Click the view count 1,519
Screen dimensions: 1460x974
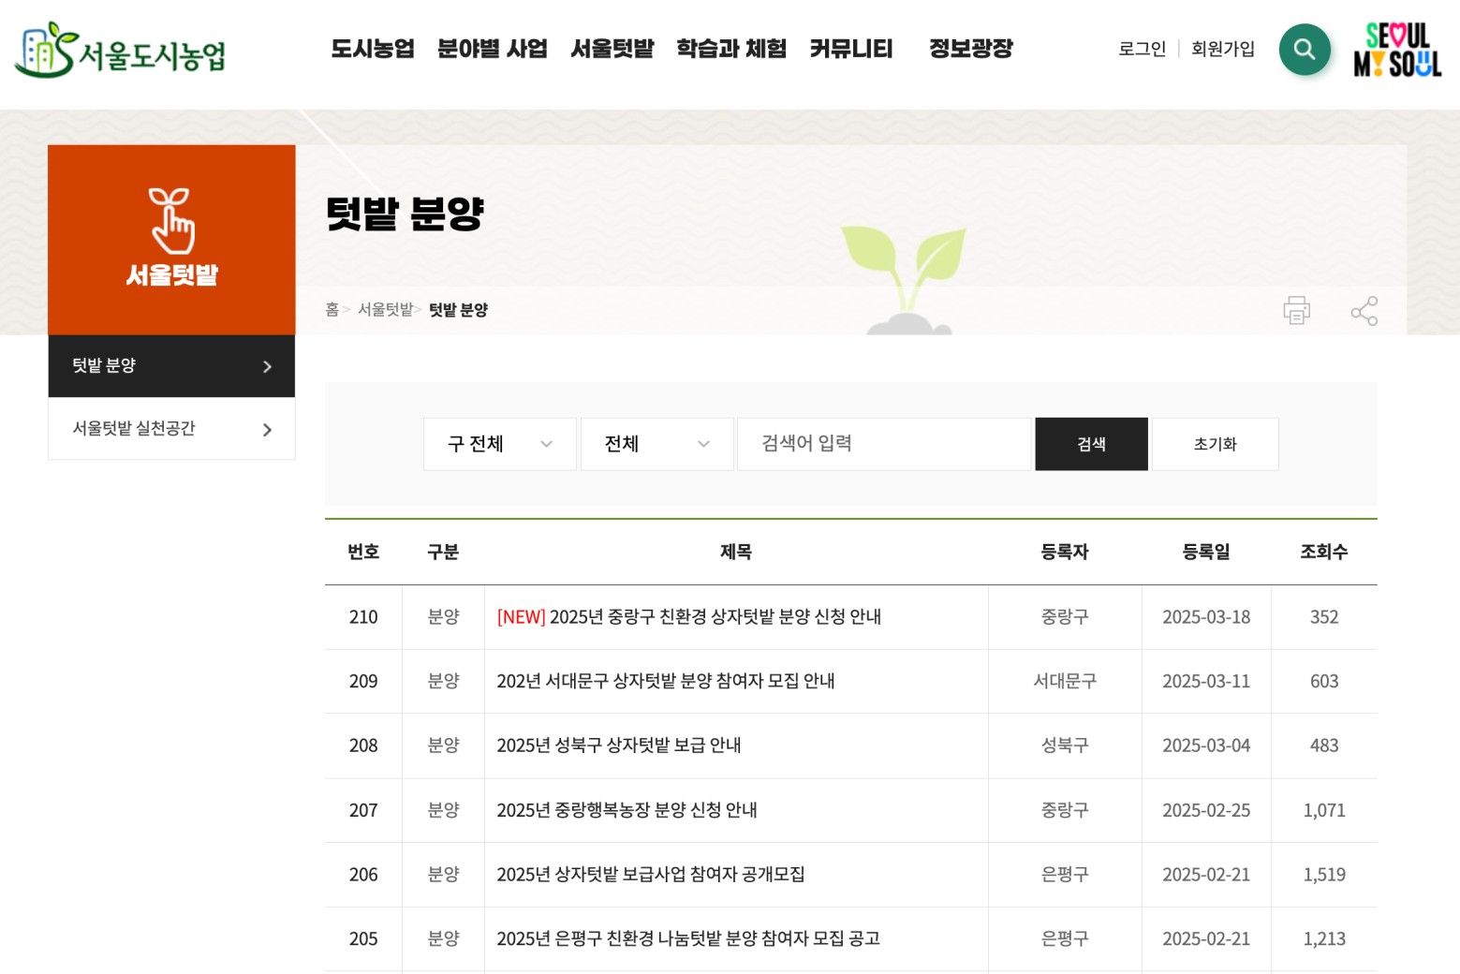1324,875
